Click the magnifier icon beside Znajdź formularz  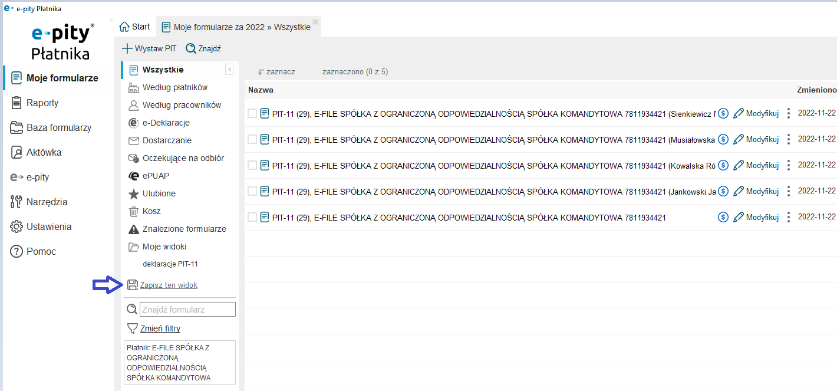pos(132,309)
